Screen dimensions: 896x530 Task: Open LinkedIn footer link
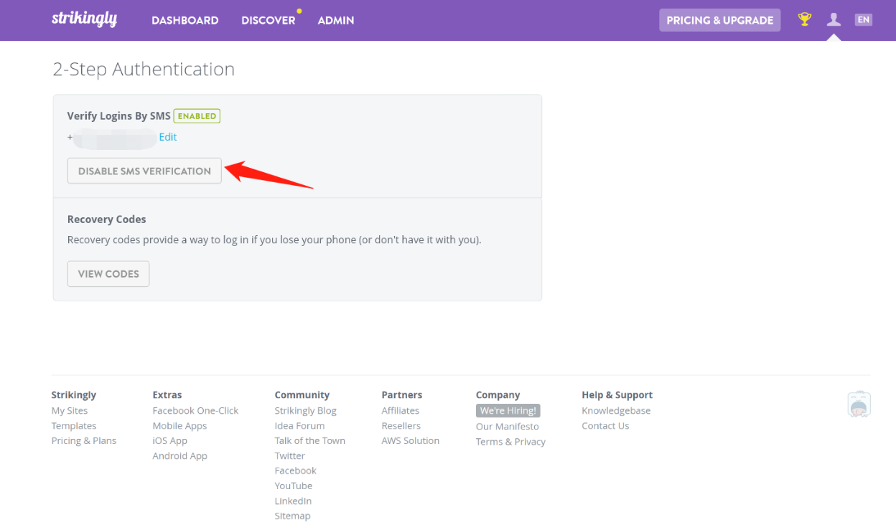pos(294,501)
